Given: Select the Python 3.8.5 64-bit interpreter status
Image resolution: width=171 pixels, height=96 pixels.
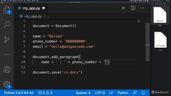Looking at the screenshot, I should pos(19,93).
